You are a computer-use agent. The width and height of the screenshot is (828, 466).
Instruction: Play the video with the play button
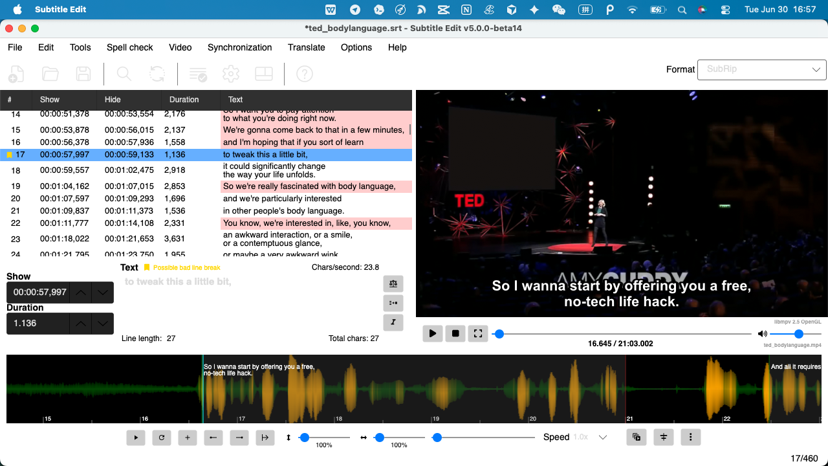pyautogui.click(x=433, y=333)
